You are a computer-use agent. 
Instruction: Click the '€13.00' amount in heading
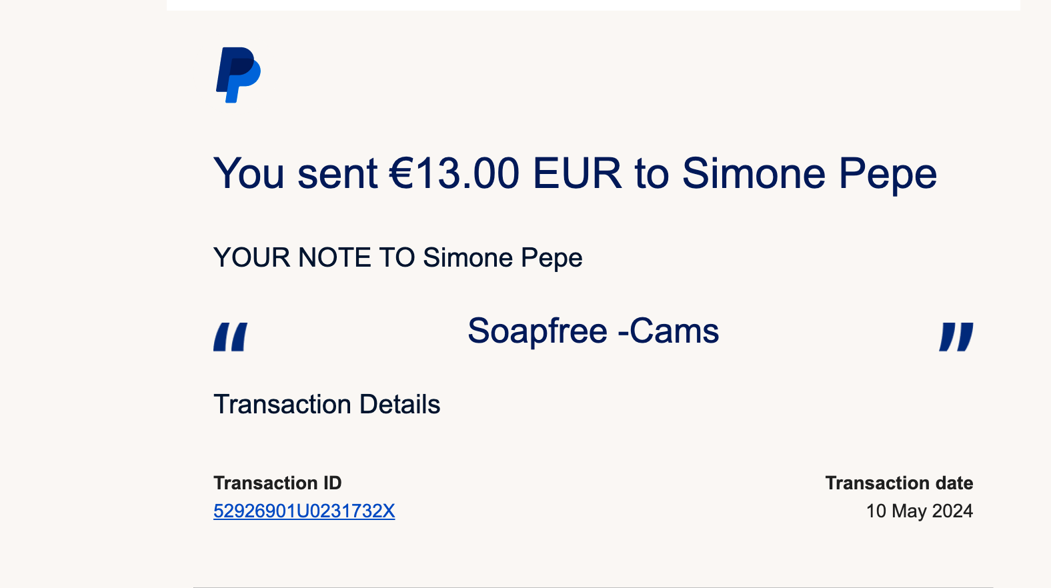click(x=454, y=174)
